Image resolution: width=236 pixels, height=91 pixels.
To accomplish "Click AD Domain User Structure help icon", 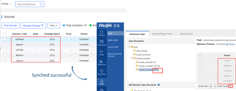I will point(158,85).
